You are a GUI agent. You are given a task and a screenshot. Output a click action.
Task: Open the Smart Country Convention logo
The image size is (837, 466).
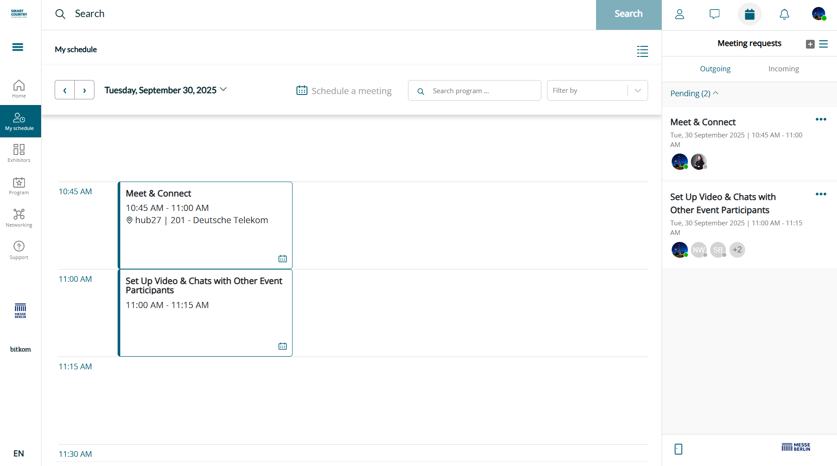[19, 14]
